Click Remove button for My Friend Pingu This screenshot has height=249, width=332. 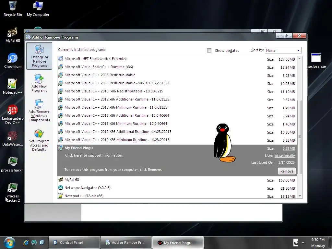coord(287,171)
